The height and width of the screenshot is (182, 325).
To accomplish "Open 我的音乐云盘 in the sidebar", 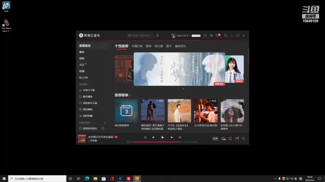I will 88,103.
